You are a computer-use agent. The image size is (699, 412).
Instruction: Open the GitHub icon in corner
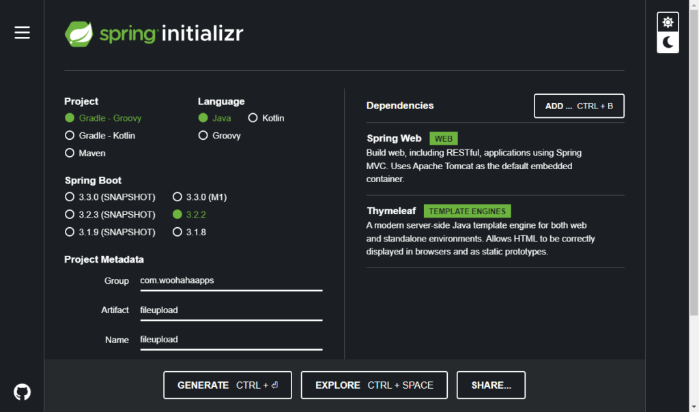(22, 391)
